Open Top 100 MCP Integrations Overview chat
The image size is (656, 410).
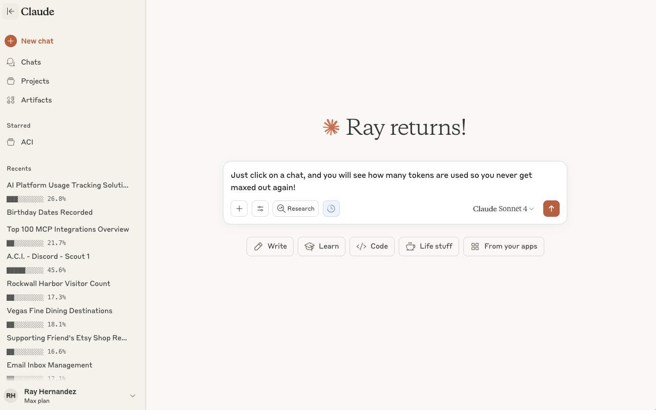pyautogui.click(x=68, y=229)
